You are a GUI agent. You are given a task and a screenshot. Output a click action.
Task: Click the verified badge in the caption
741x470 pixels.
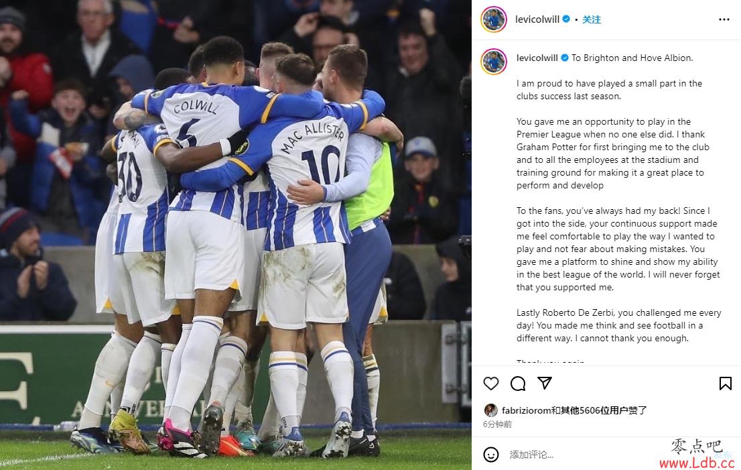(x=565, y=58)
